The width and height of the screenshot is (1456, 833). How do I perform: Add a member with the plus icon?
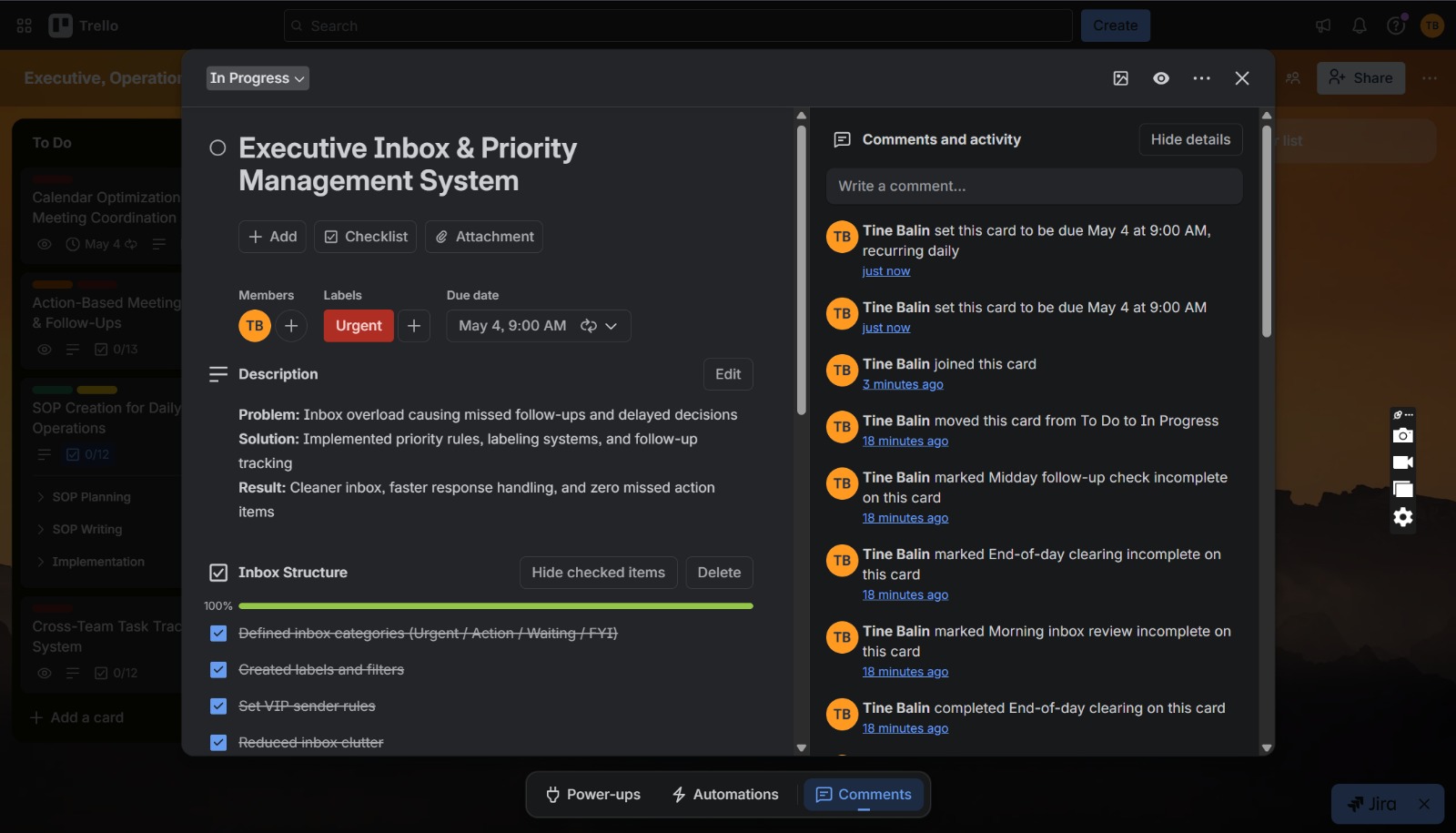pyautogui.click(x=291, y=326)
